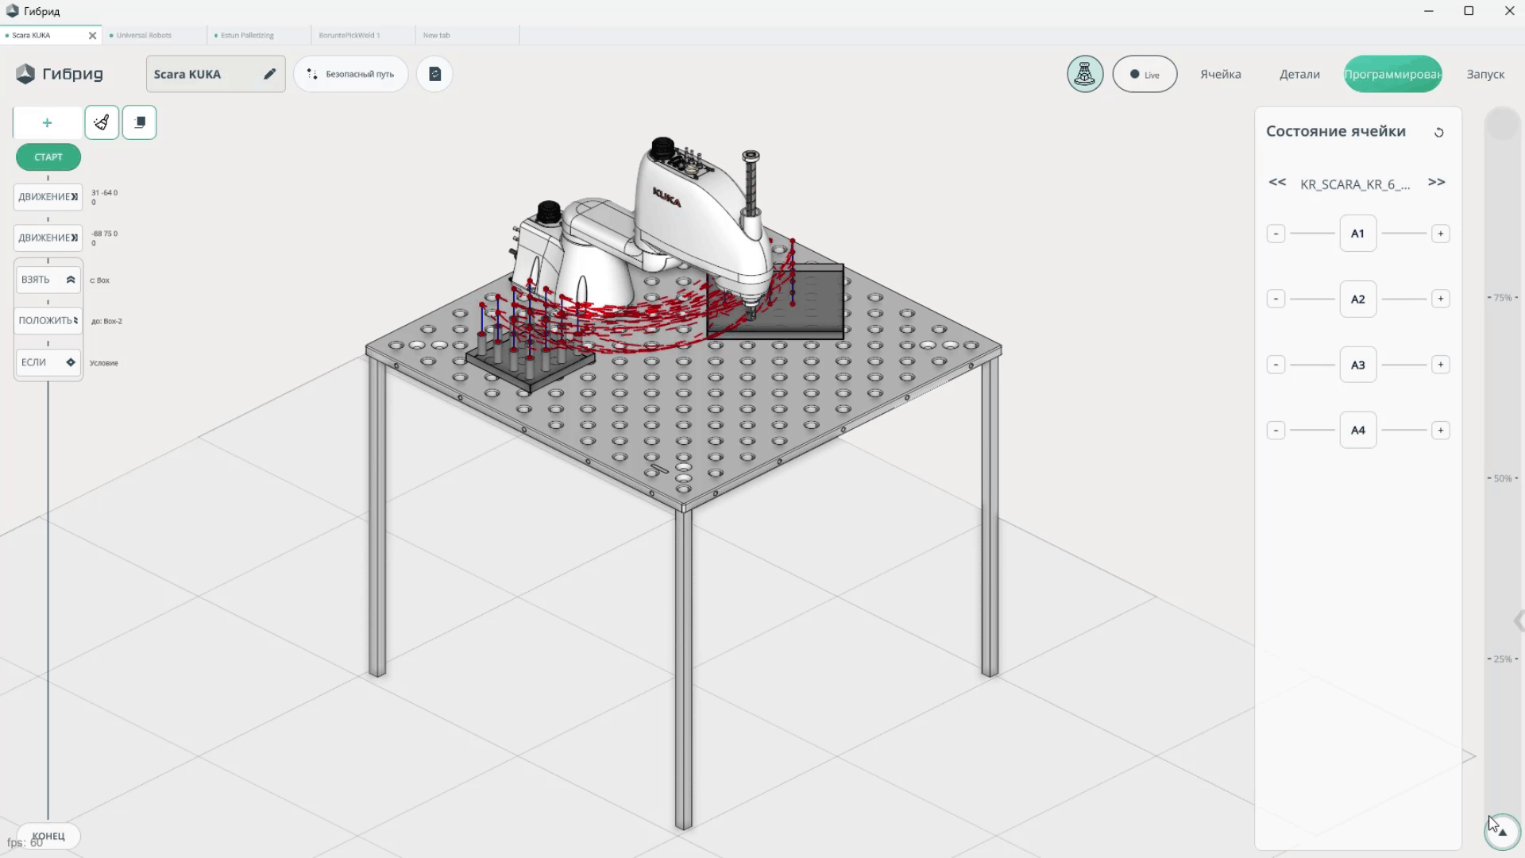This screenshot has width=1525, height=858.
Task: Reset cell state with refresh icon
Action: coord(1438,133)
